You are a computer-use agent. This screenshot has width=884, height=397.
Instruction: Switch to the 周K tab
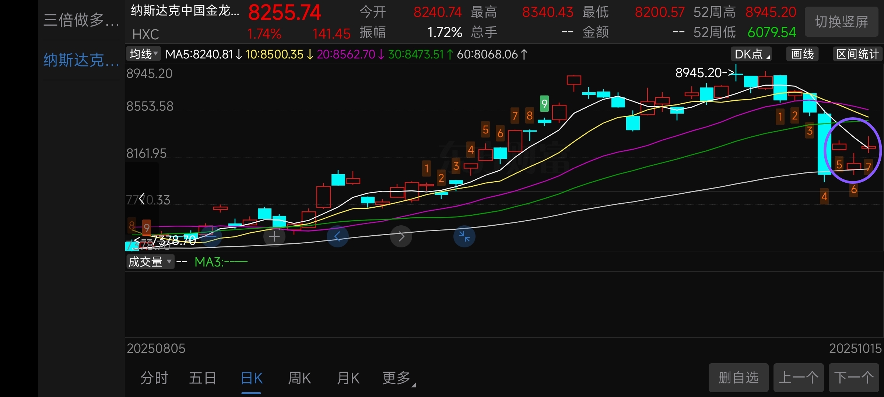(x=299, y=378)
